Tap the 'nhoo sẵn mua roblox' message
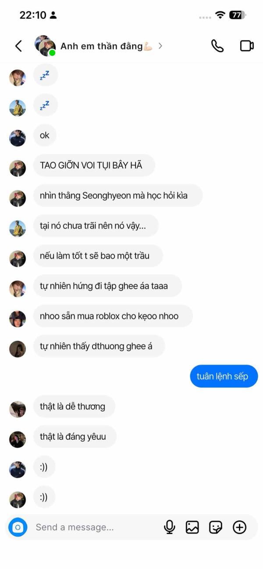263x570 pixels. (x=113, y=316)
